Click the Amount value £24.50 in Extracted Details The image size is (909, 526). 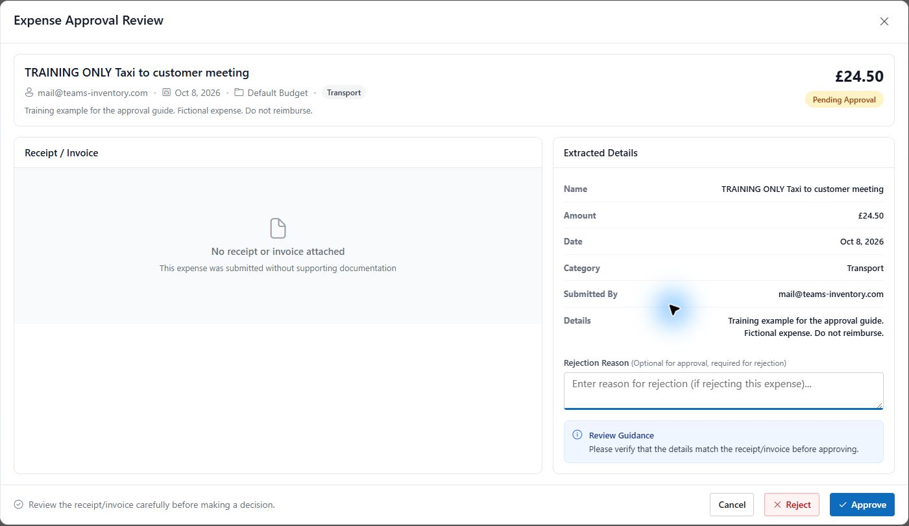871,215
